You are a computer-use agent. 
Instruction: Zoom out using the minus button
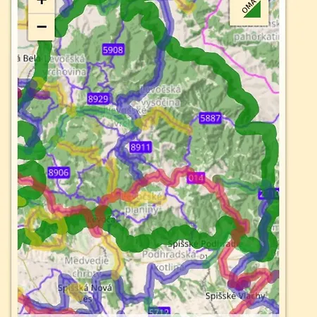pyautogui.click(x=42, y=27)
